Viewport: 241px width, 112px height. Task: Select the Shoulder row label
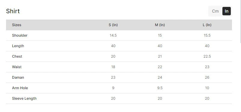coord(20,35)
